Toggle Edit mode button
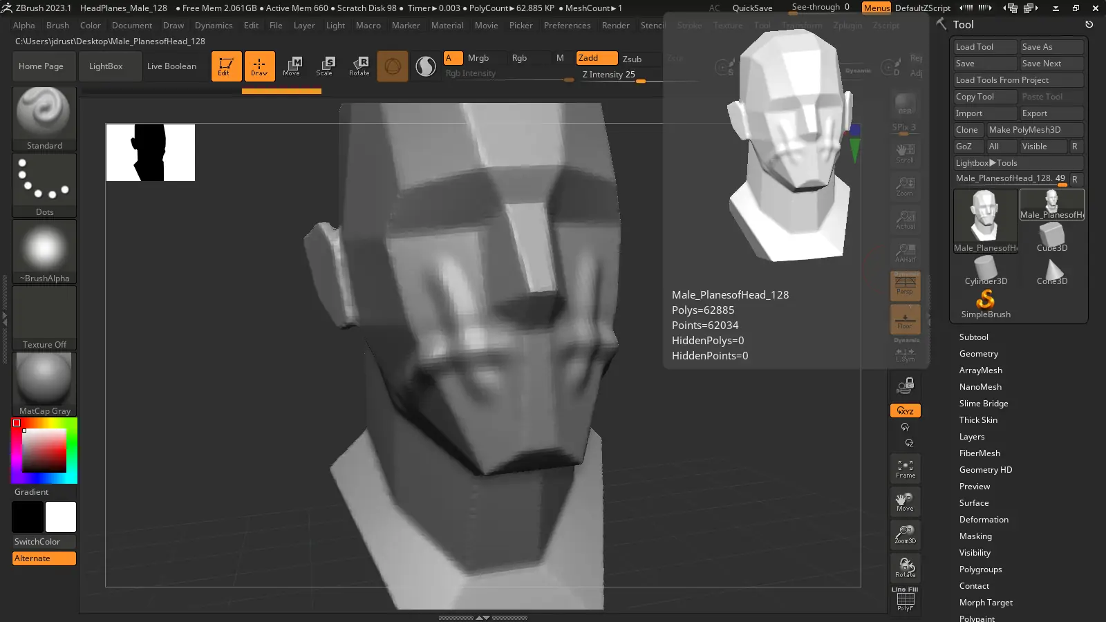The height and width of the screenshot is (622, 1106). pyautogui.click(x=226, y=66)
